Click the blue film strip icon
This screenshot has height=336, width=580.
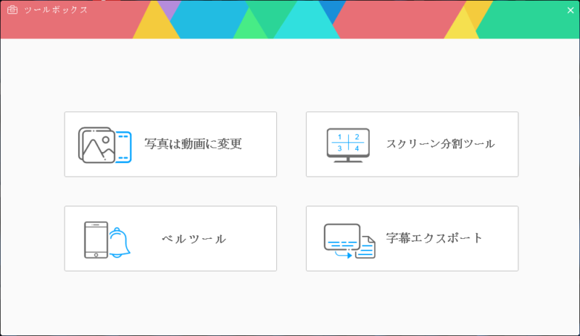click(x=124, y=147)
